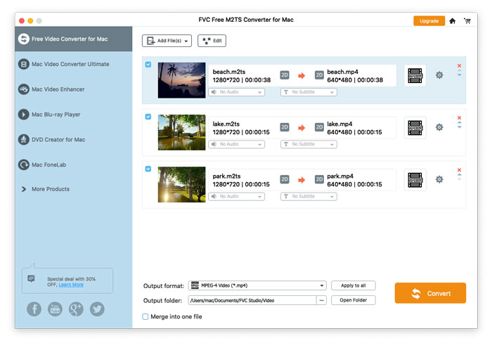
Task: Start conversion with Convert button
Action: pos(430,293)
